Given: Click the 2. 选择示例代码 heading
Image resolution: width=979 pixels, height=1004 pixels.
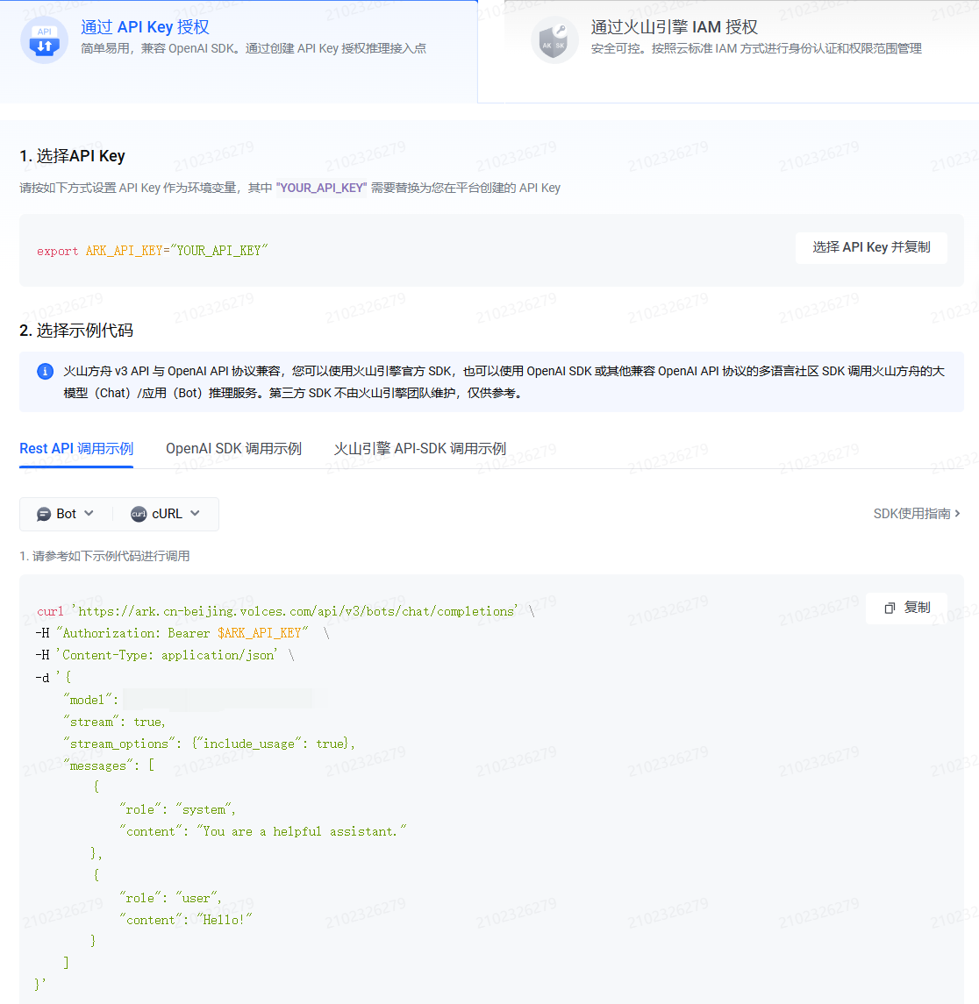Looking at the screenshot, I should 76,331.
